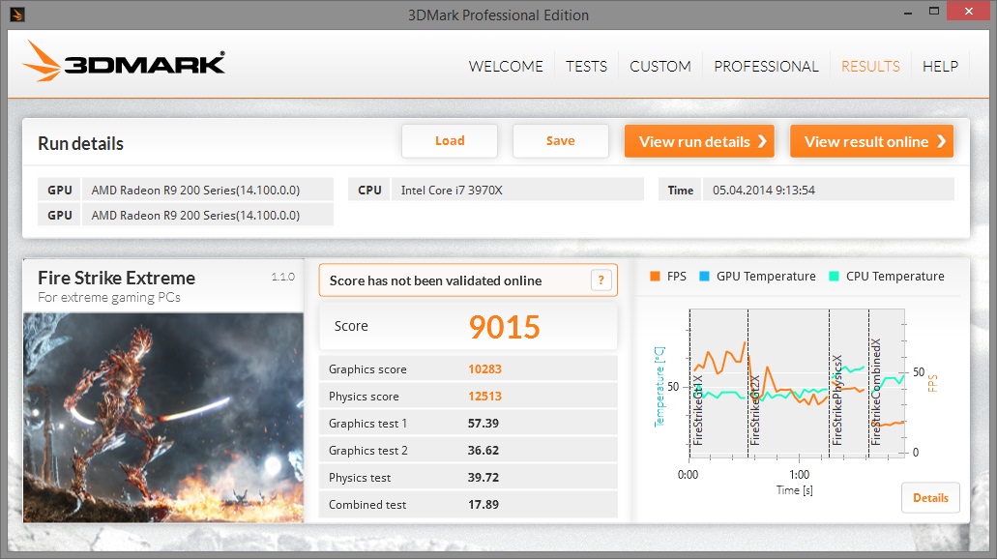Select the RESULTS tab
This screenshot has width=997, height=560.
[870, 66]
